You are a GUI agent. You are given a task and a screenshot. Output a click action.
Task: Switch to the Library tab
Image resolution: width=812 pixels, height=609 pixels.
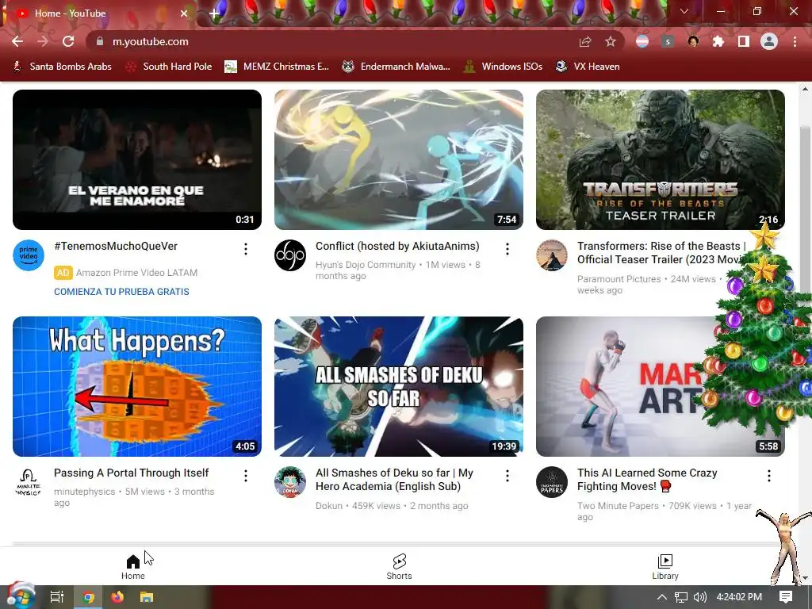[x=665, y=566]
